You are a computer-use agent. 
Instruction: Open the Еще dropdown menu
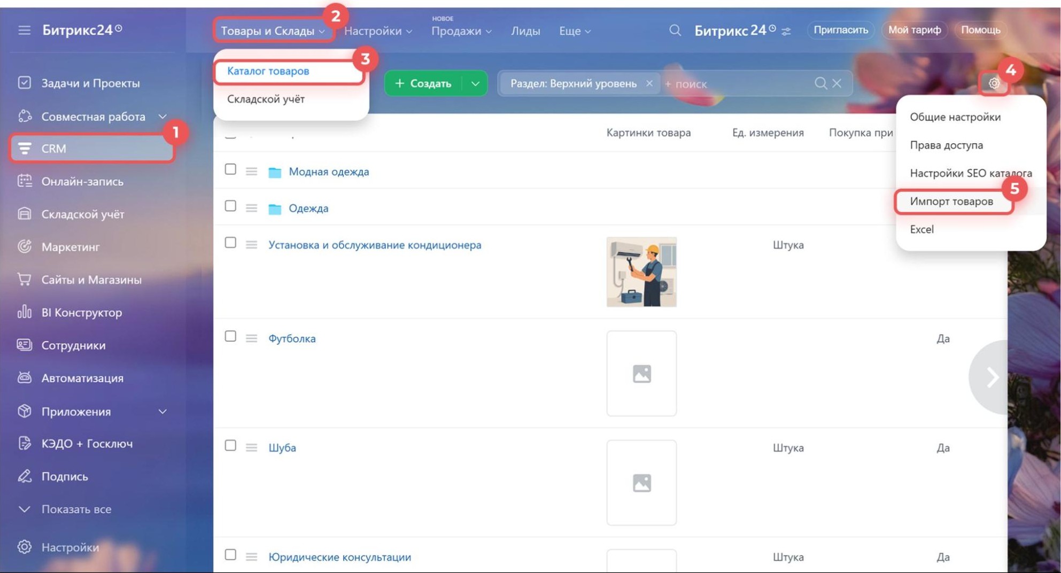(575, 31)
